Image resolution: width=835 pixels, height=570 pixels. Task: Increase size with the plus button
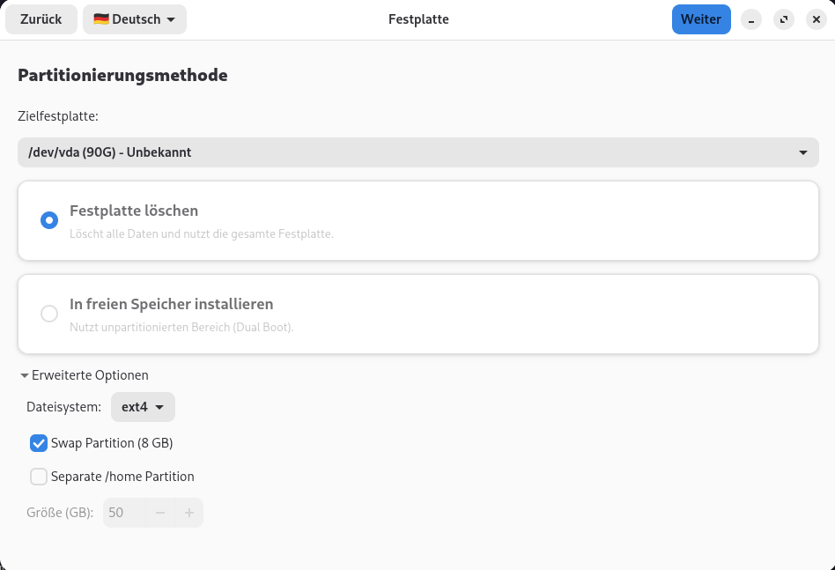point(188,513)
